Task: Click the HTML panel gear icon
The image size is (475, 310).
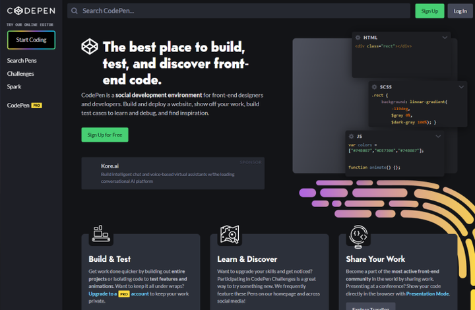Action: [x=358, y=38]
